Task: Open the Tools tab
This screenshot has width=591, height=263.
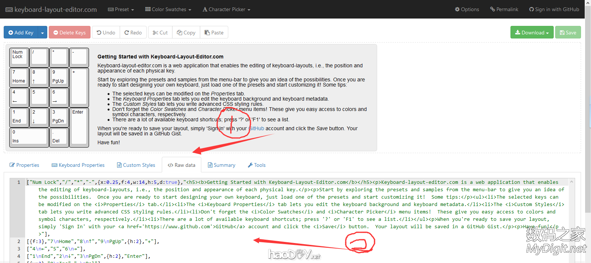Action: click(257, 165)
